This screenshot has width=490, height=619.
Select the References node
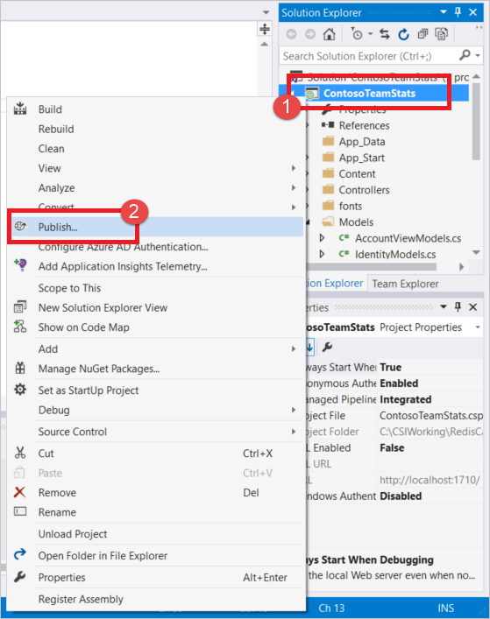[364, 125]
